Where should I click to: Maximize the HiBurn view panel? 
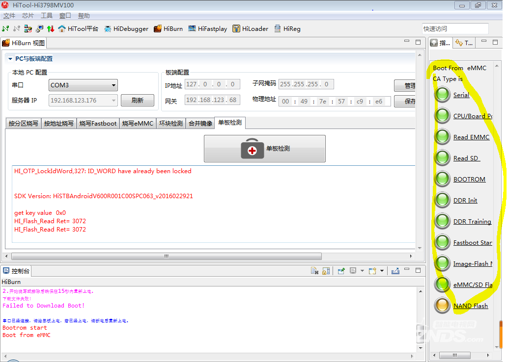[x=418, y=42]
